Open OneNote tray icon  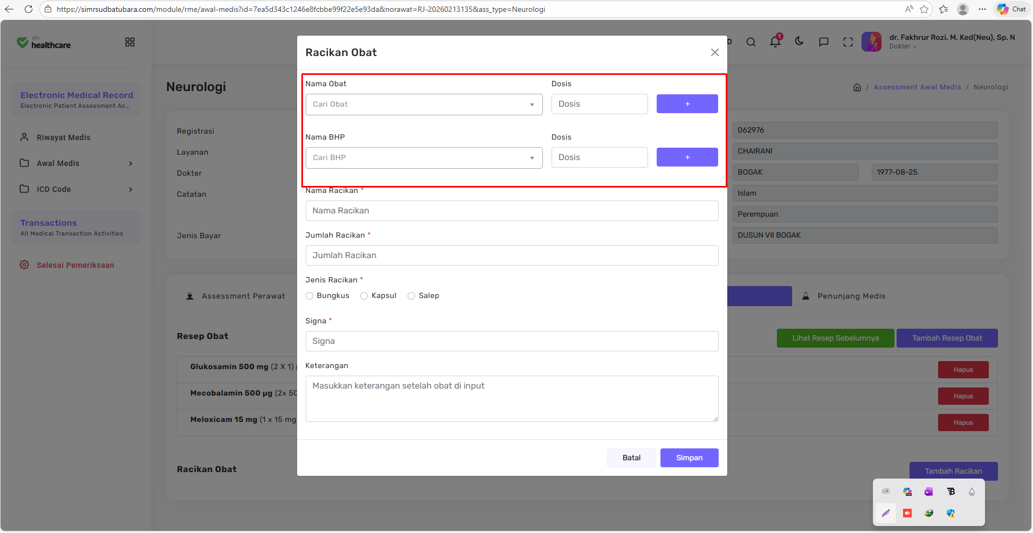coord(928,492)
